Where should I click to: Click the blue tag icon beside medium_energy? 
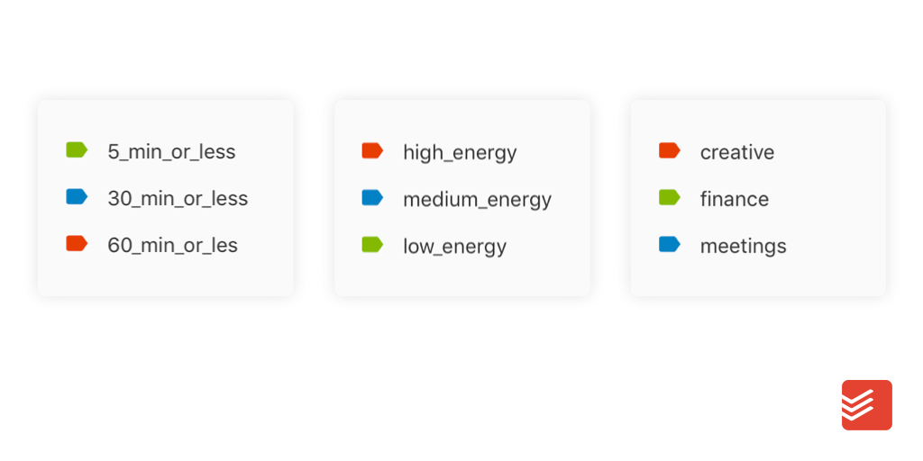coord(372,197)
